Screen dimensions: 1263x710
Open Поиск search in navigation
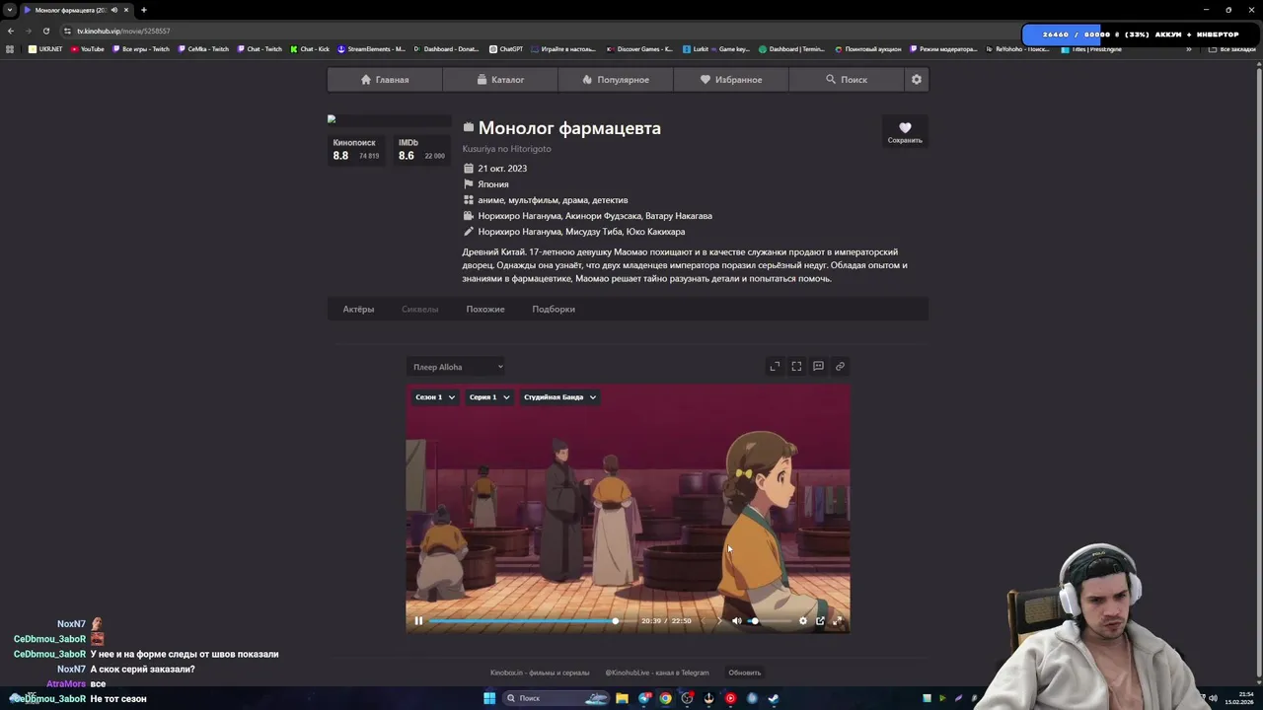(847, 79)
